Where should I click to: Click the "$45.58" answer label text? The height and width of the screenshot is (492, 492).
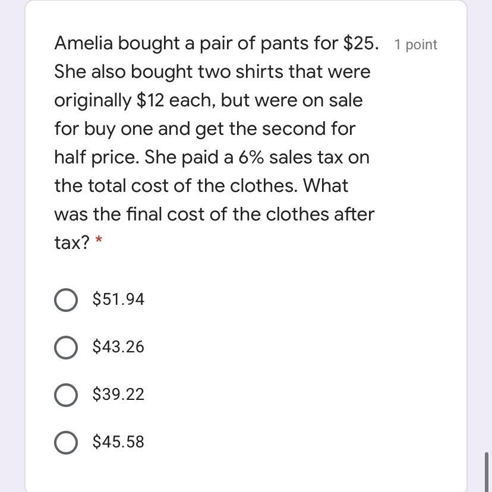click(118, 442)
